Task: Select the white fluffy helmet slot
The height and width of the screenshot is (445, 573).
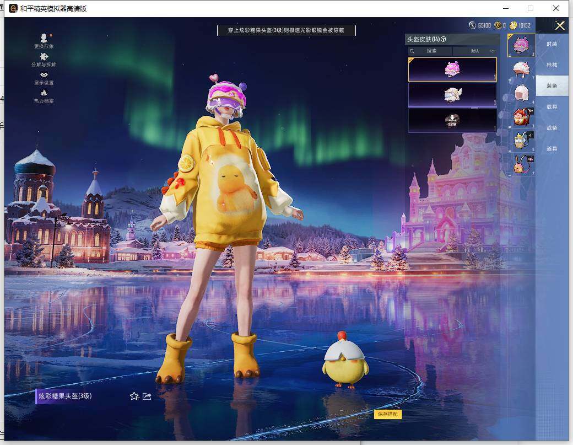Action: (x=521, y=69)
